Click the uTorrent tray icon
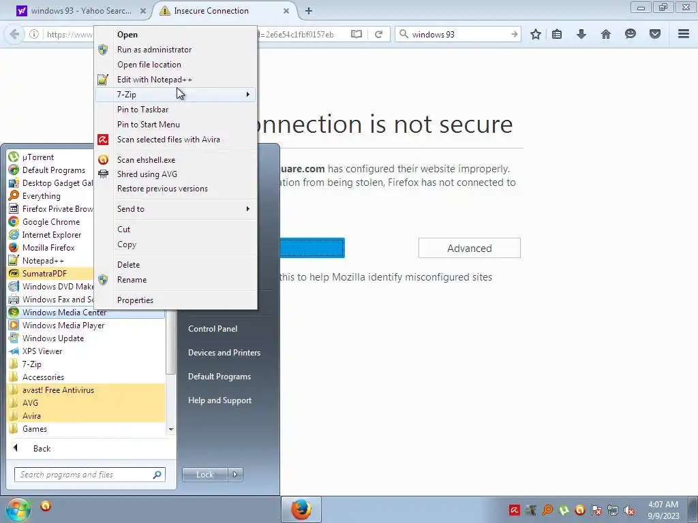 pyautogui.click(x=564, y=510)
